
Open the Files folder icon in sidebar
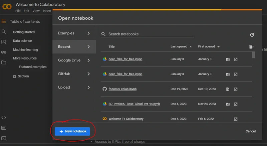coord(4,62)
